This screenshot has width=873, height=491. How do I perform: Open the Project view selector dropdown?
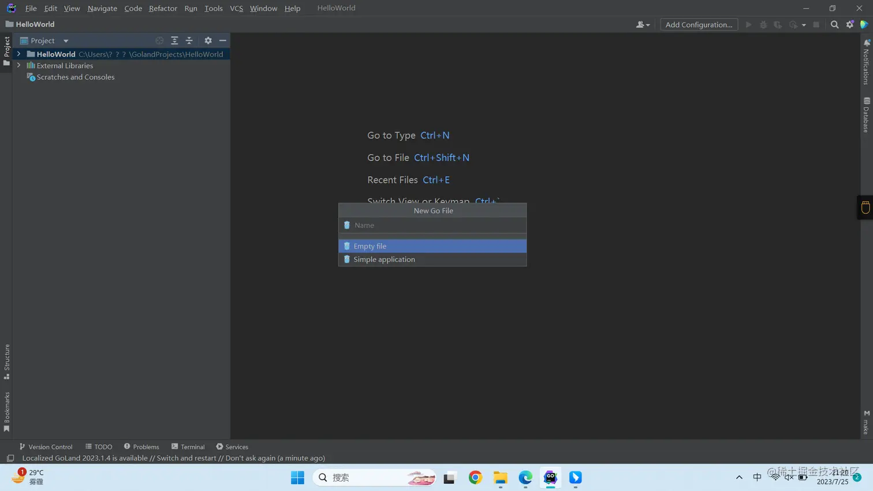point(44,40)
